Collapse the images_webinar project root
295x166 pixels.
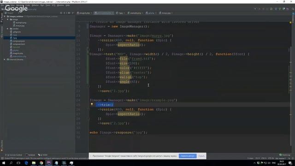coord(5,17)
